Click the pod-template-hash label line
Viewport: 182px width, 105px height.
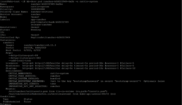click(50, 22)
